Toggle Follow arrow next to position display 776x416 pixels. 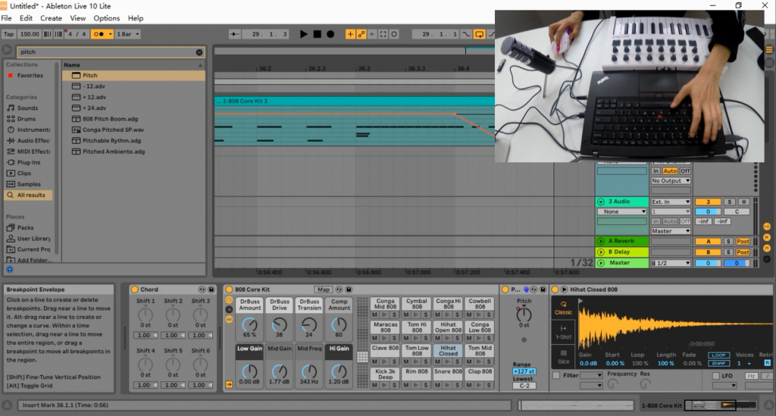point(235,34)
